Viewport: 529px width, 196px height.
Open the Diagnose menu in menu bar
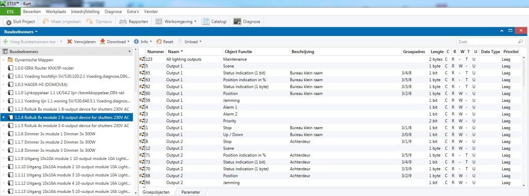click(113, 11)
